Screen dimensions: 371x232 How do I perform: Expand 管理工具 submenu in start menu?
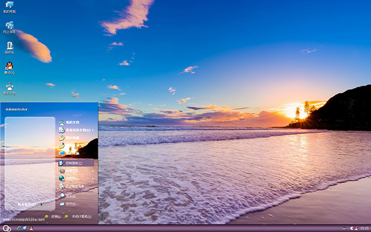pyautogui.click(x=75, y=171)
